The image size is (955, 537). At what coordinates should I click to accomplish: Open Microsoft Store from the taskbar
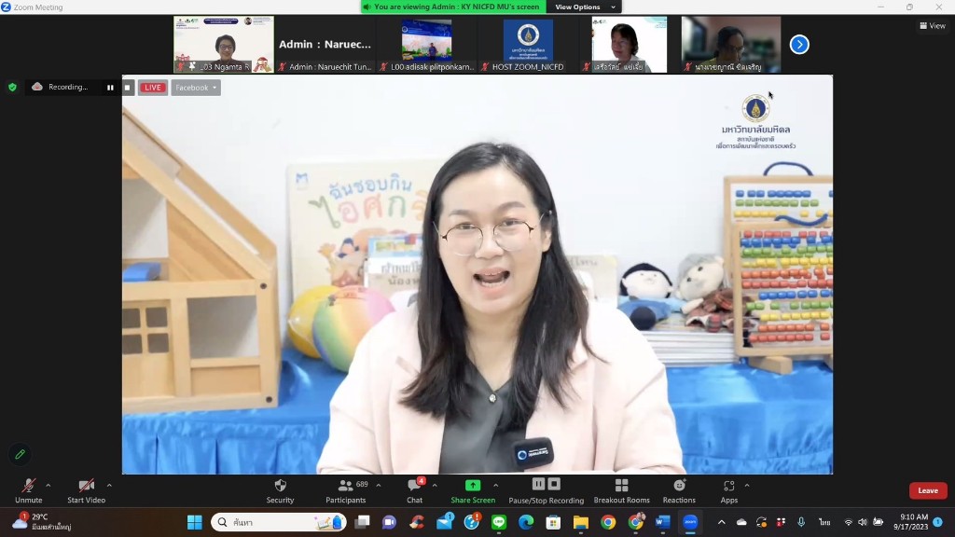point(553,522)
